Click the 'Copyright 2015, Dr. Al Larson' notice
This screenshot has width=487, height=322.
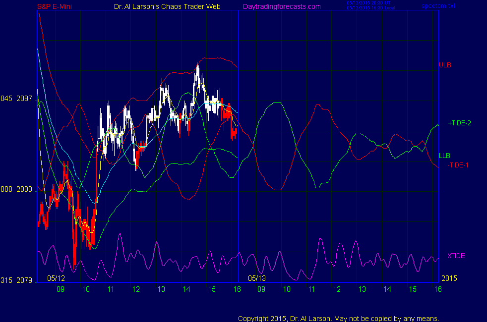click(339, 319)
